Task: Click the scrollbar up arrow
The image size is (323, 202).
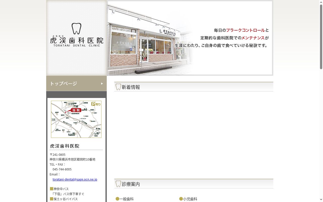Action: tap(321, 2)
